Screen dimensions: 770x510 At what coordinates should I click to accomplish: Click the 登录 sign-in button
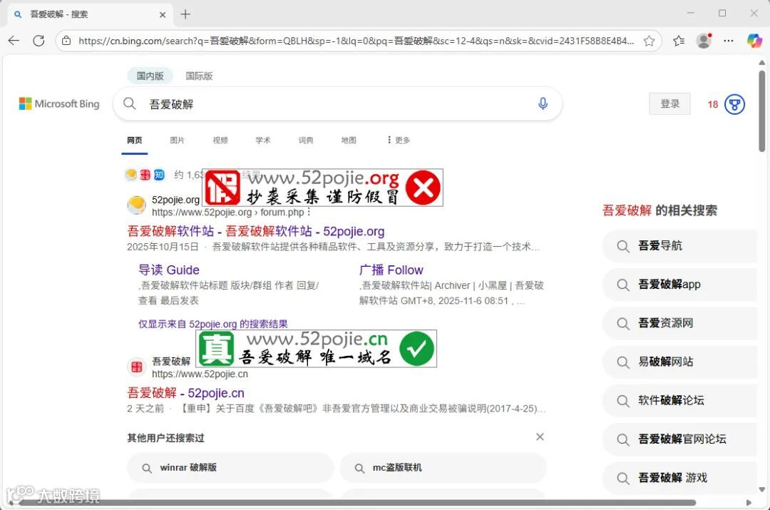coord(669,103)
